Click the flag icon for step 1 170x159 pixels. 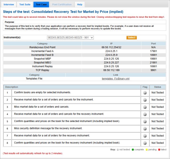click(x=145, y=93)
